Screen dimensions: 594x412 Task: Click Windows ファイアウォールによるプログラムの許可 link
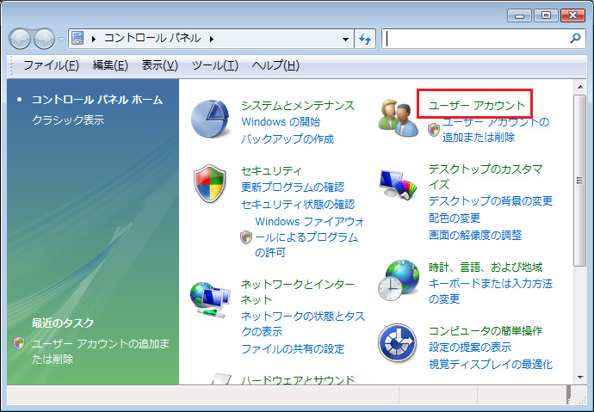(x=310, y=237)
